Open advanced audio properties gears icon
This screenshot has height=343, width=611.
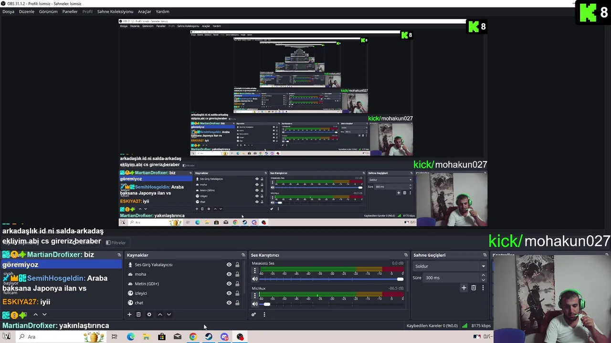click(x=253, y=314)
